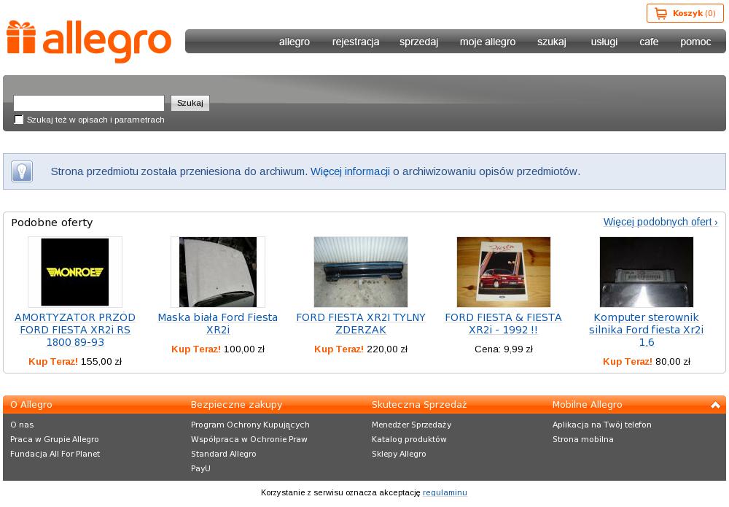
Task: View the Fiesta 1992 brochure thumbnail
Action: (x=504, y=272)
